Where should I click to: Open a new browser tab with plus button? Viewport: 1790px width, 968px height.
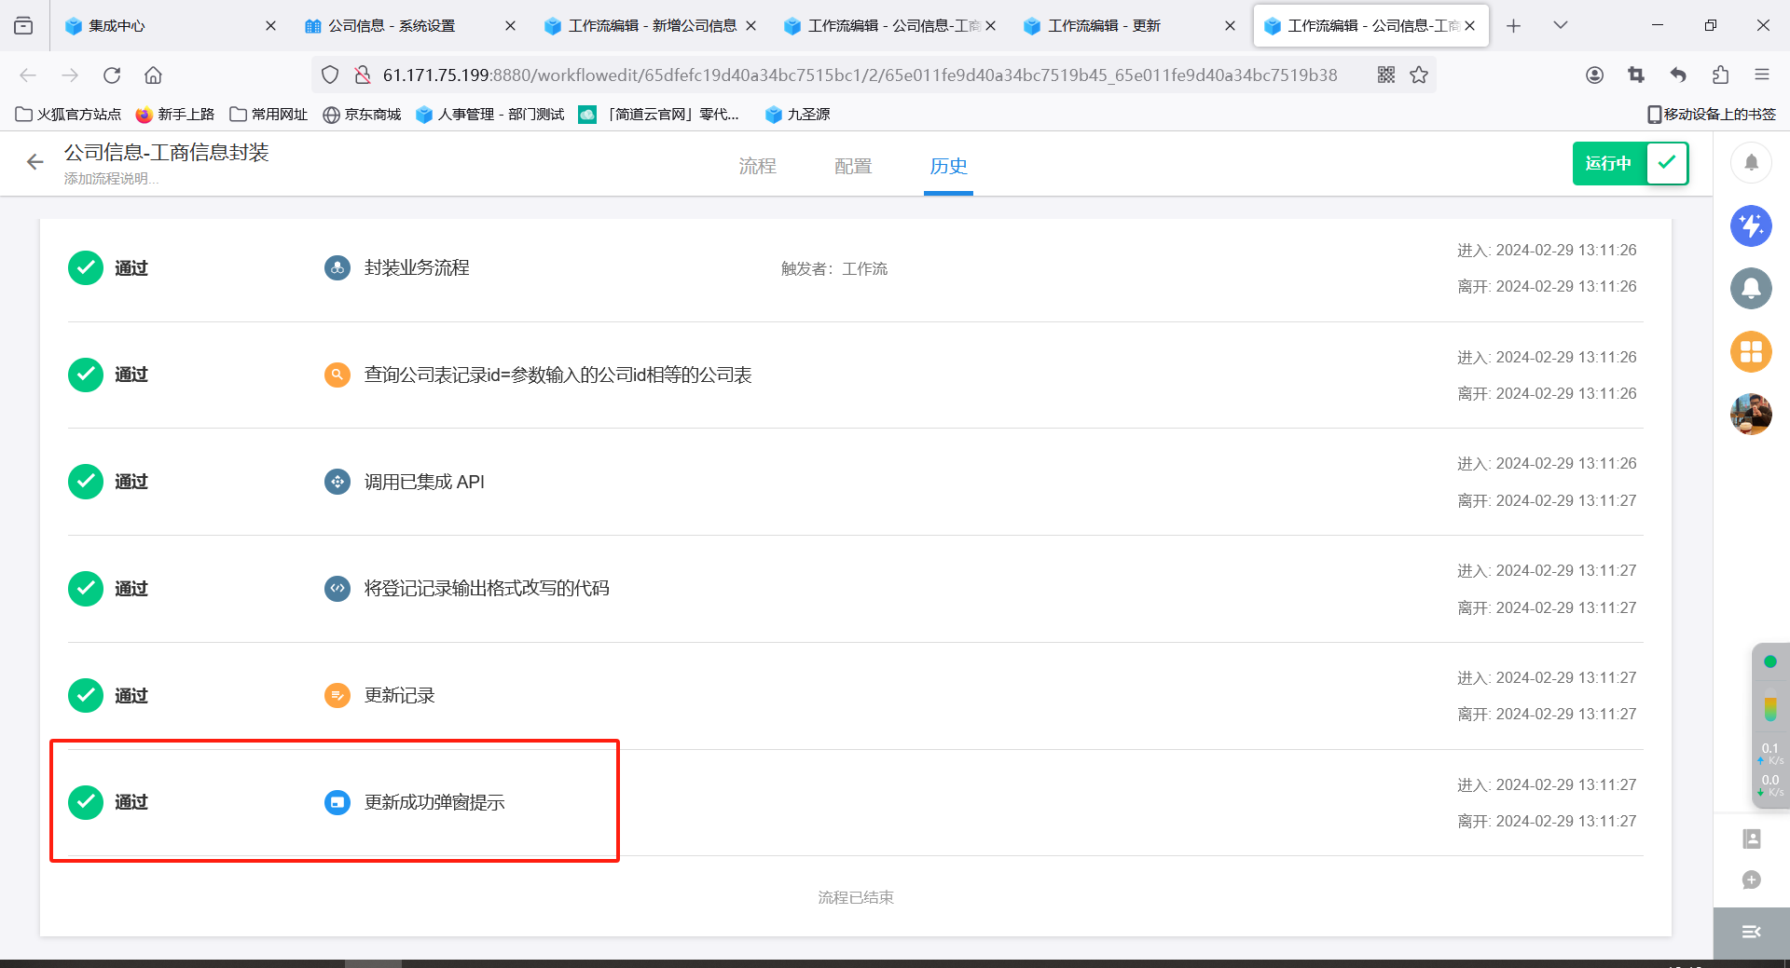click(1513, 26)
